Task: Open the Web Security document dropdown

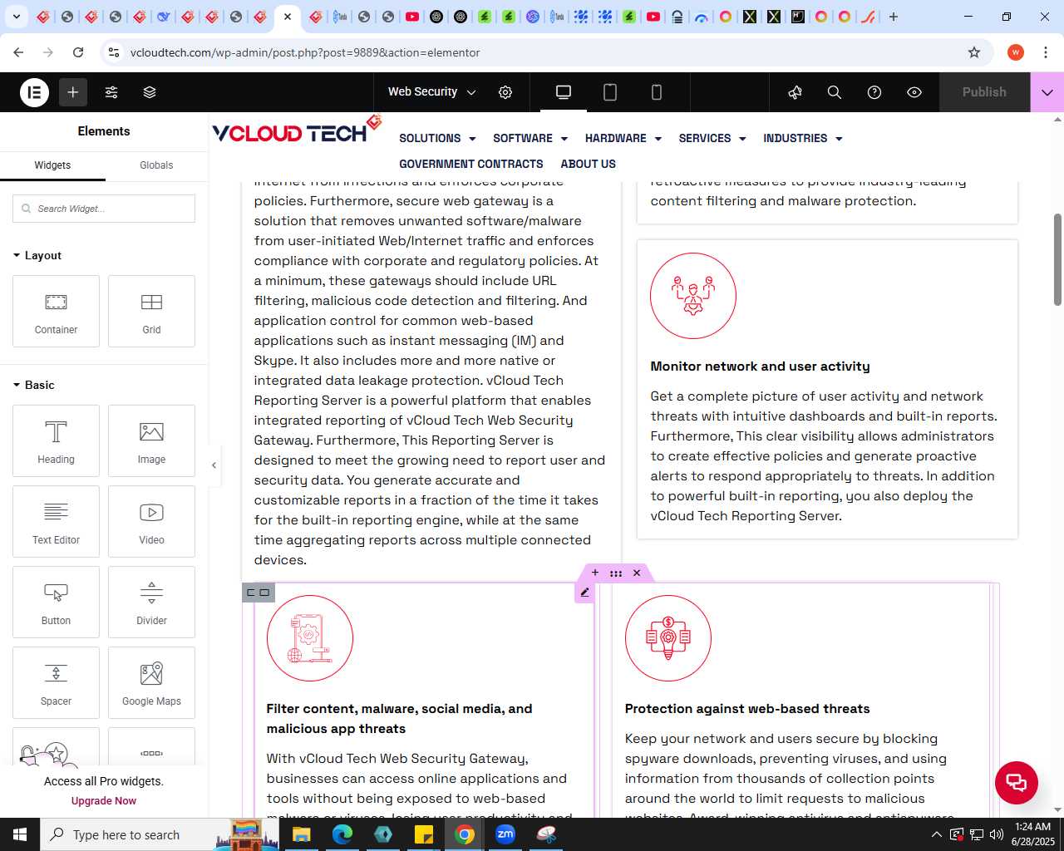Action: click(432, 92)
